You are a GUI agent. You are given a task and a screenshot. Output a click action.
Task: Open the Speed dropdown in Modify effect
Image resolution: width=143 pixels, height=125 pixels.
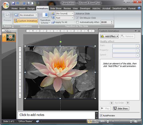click(137, 55)
